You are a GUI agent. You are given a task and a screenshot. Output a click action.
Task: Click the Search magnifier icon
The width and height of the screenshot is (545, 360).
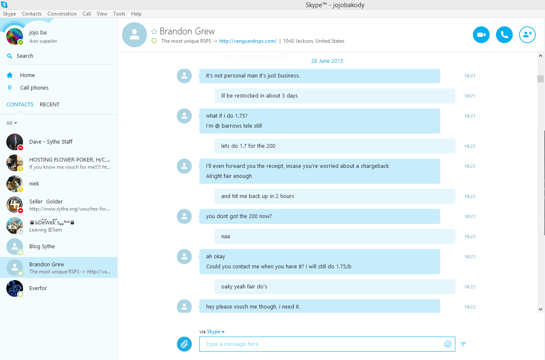pyautogui.click(x=10, y=56)
